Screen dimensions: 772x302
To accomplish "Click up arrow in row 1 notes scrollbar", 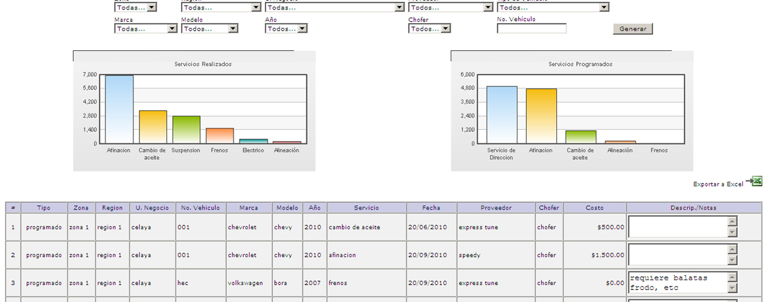I will (x=733, y=221).
